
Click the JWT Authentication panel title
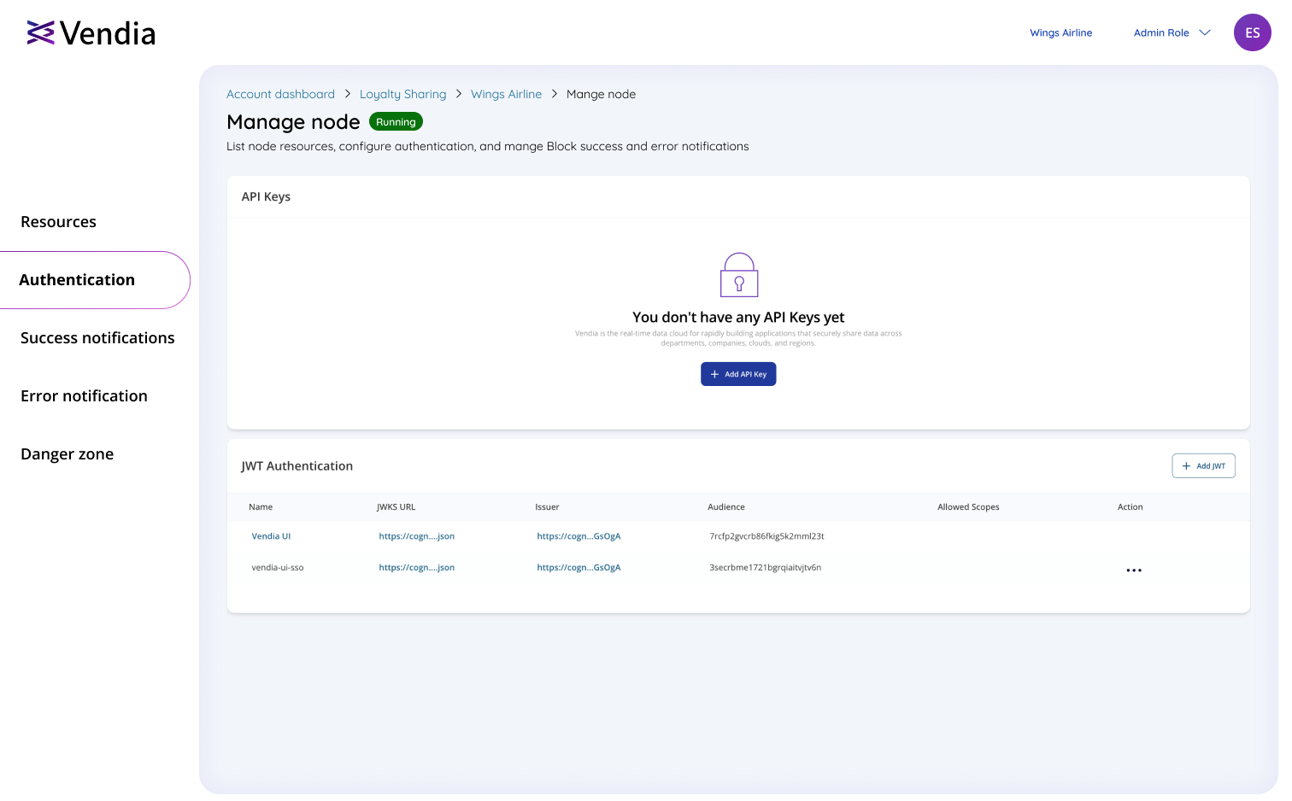click(x=297, y=466)
